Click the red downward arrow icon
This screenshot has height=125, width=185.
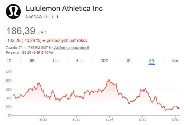coord(44,40)
